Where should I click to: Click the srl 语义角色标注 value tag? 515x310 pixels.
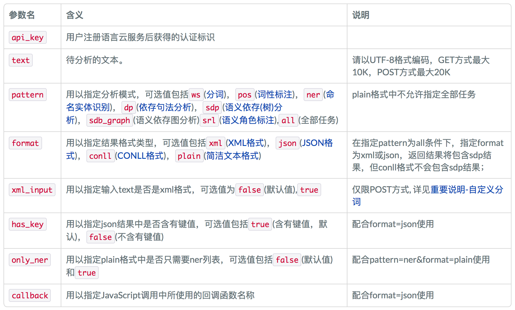[209, 120]
